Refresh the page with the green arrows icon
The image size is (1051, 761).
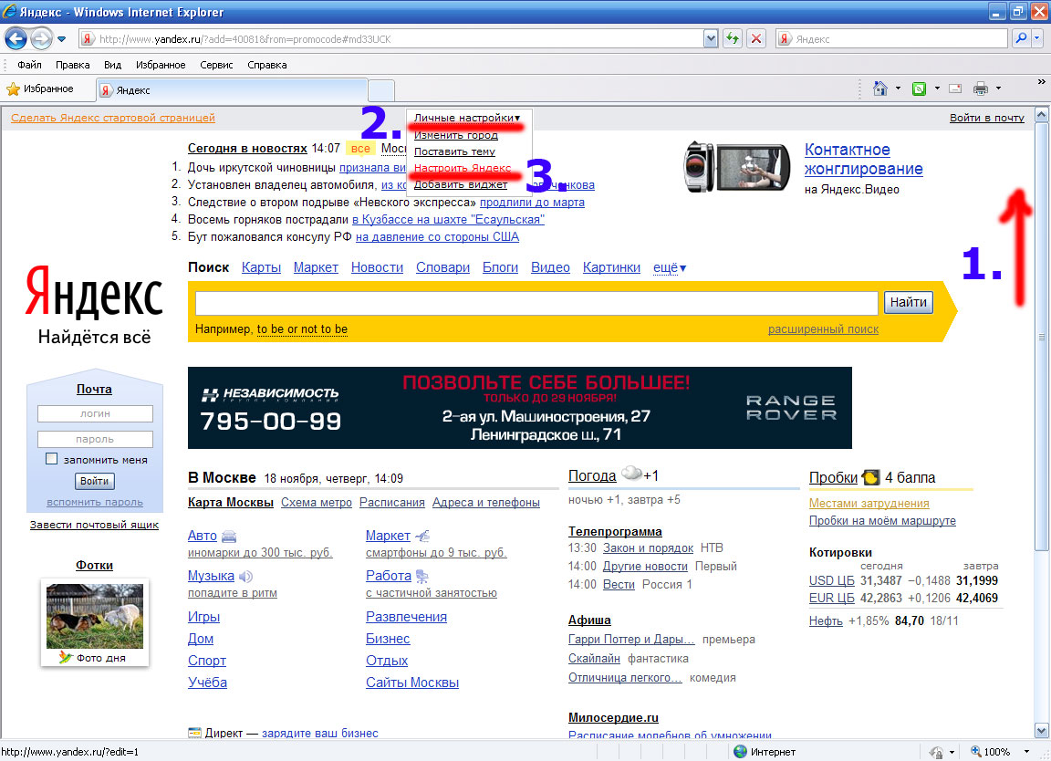[733, 39]
